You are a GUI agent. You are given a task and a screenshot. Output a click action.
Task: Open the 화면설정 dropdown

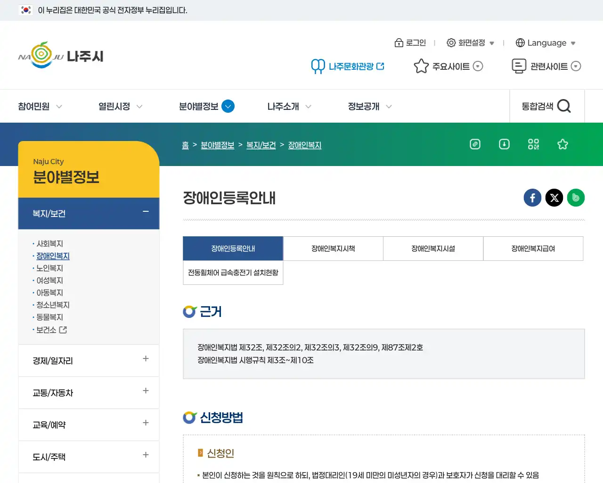[x=470, y=42]
